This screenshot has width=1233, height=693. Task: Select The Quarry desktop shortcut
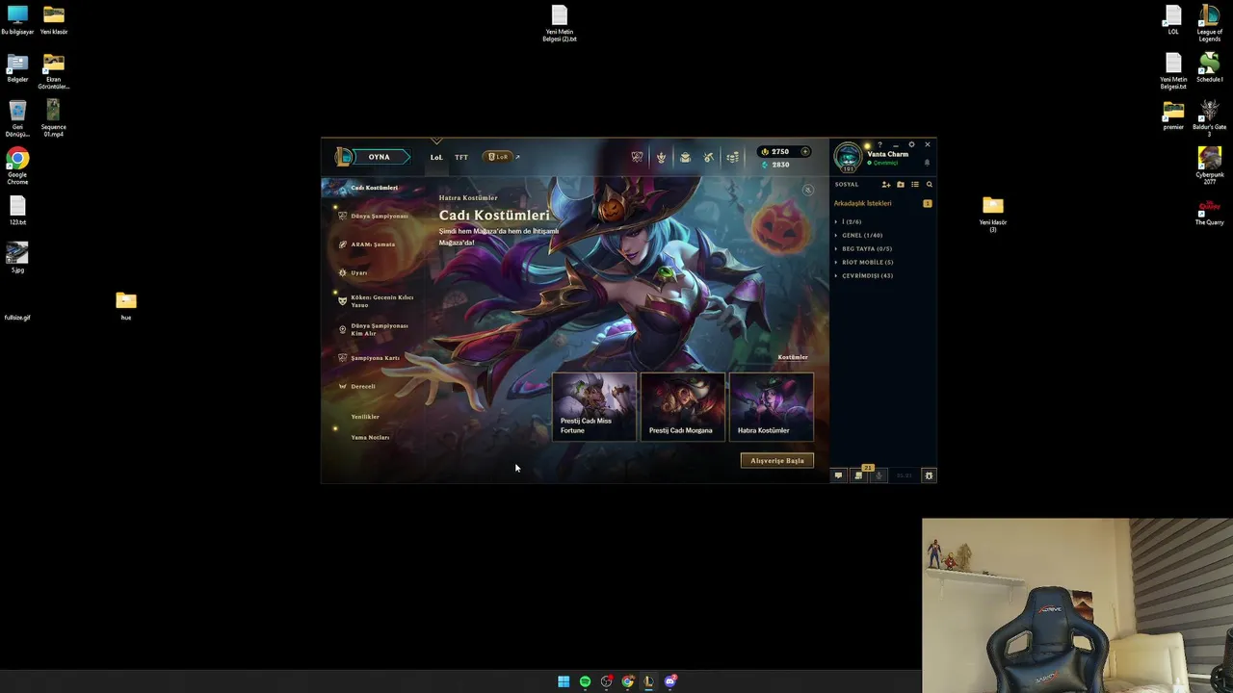(x=1209, y=213)
